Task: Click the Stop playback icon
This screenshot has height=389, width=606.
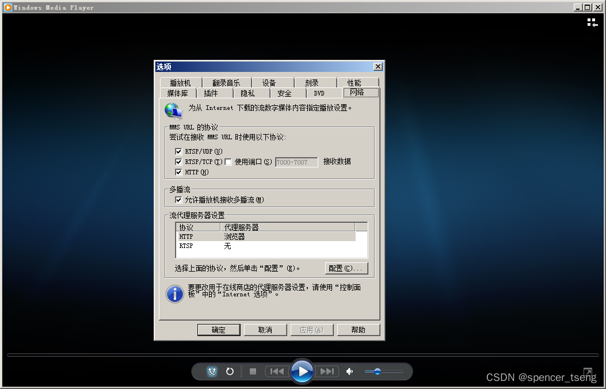Action: coord(252,371)
